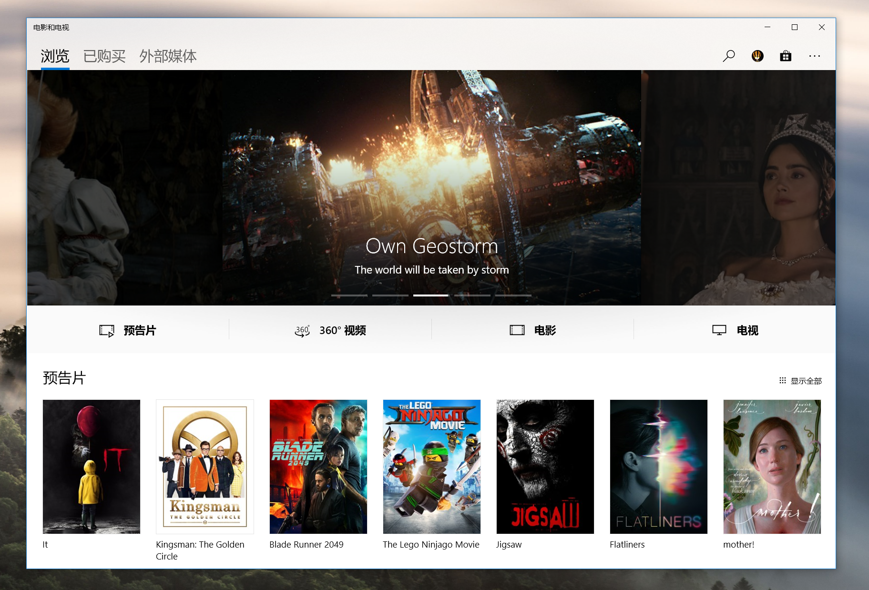Select the fourth carousel page indicator
The image size is (869, 590).
[x=472, y=295]
